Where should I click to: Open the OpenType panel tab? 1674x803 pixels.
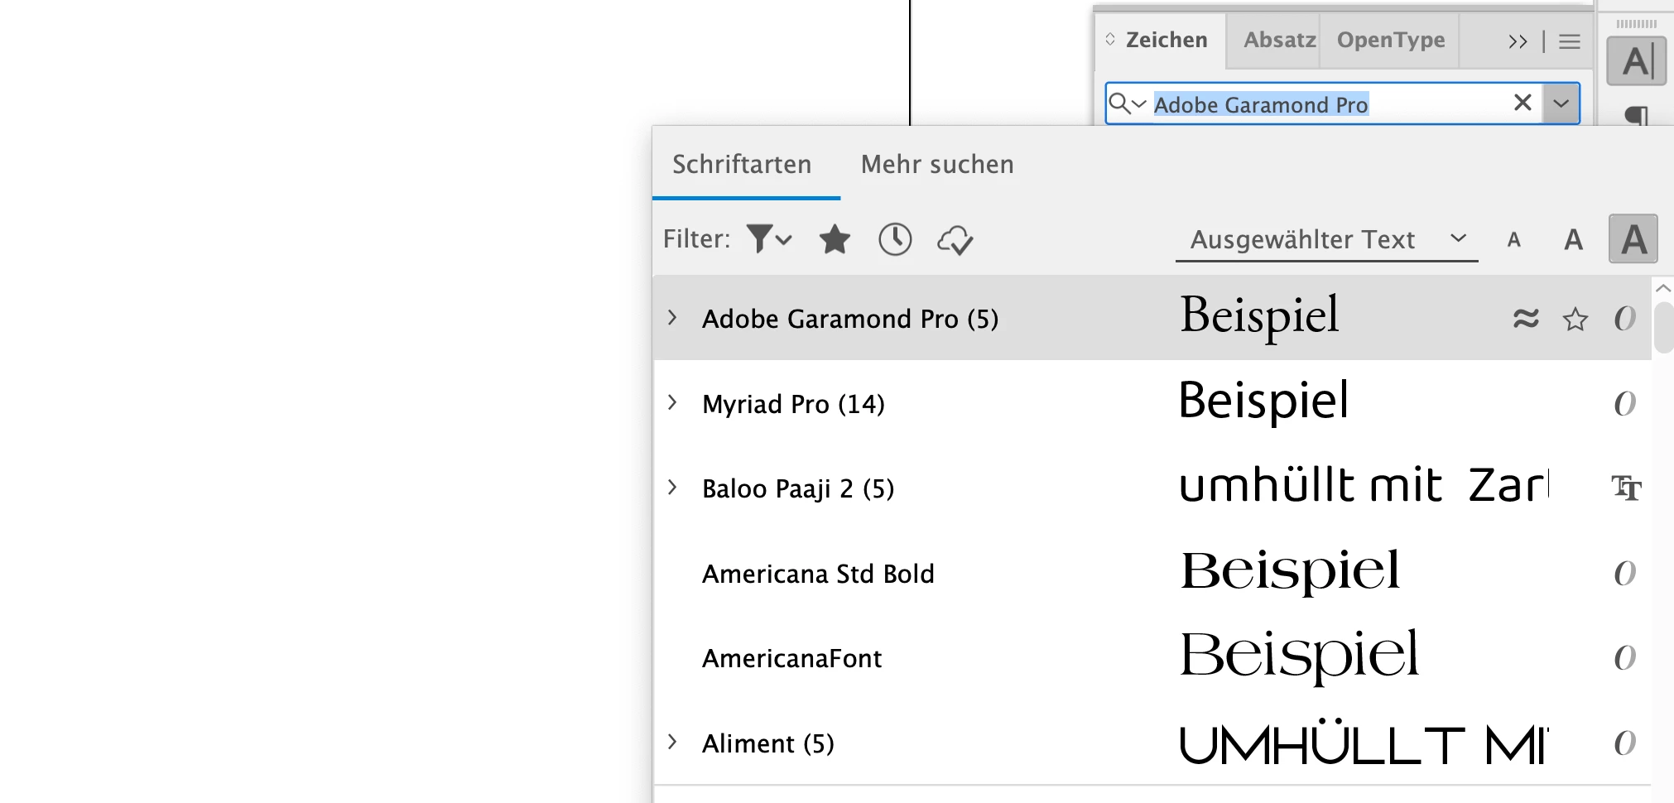[x=1391, y=40]
